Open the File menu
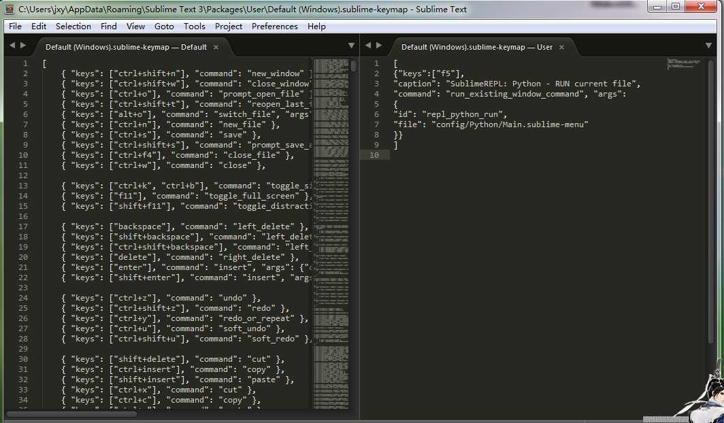 pyautogui.click(x=15, y=27)
